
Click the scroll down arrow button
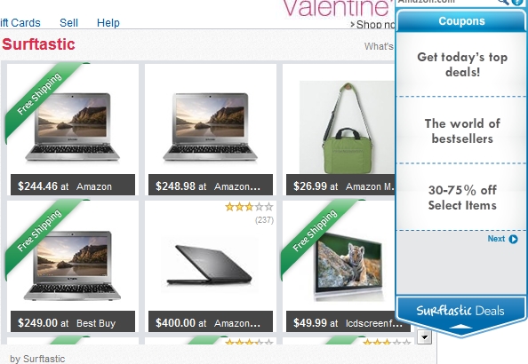424,337
